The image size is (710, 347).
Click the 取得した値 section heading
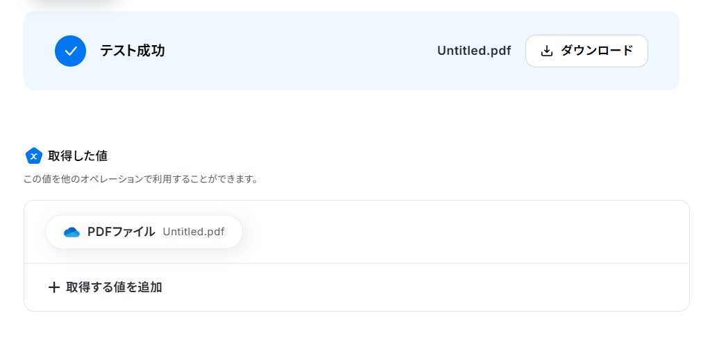[x=78, y=156]
